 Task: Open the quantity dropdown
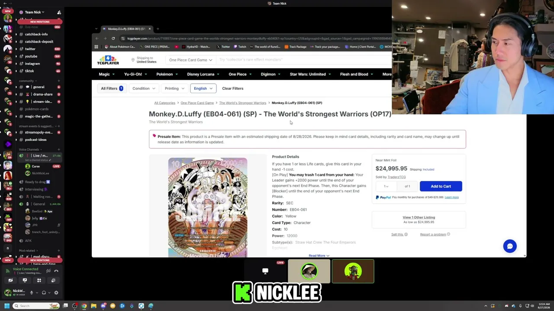pyautogui.click(x=386, y=186)
